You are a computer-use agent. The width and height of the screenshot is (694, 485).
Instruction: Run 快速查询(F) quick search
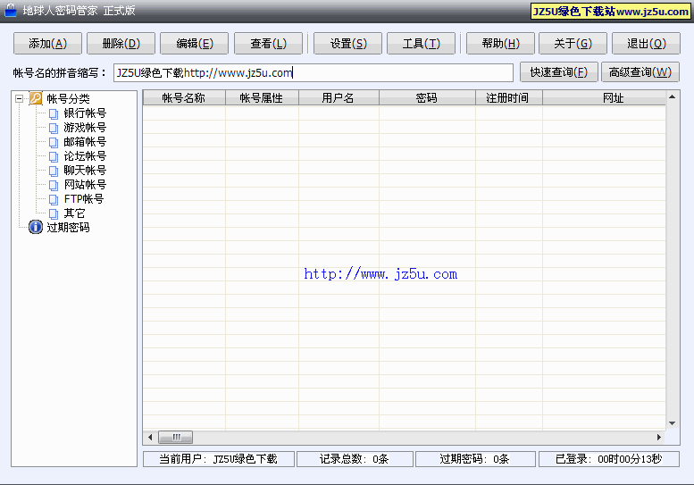pos(558,72)
